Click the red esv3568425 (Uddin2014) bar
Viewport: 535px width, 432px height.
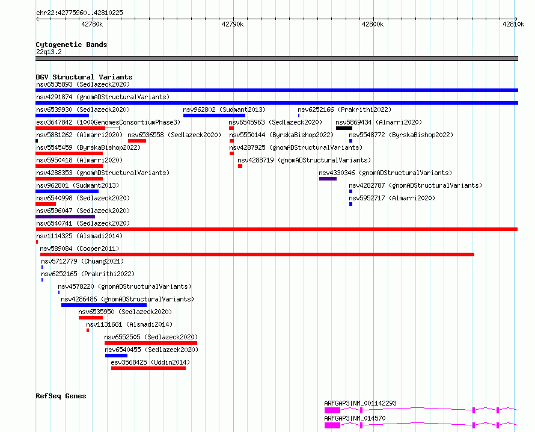(x=148, y=368)
